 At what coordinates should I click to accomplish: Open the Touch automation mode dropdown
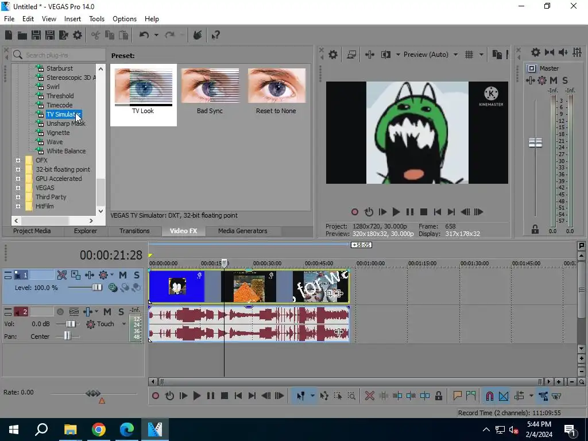(x=124, y=324)
